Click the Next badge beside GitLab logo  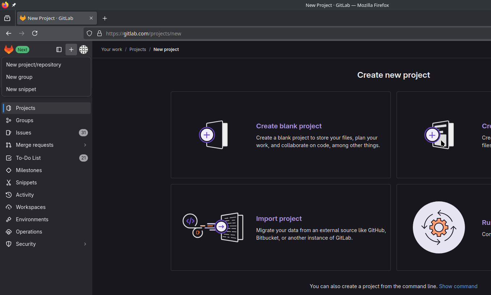point(22,50)
